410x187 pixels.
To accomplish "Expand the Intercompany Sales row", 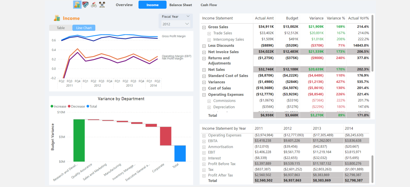I will (x=209, y=40).
